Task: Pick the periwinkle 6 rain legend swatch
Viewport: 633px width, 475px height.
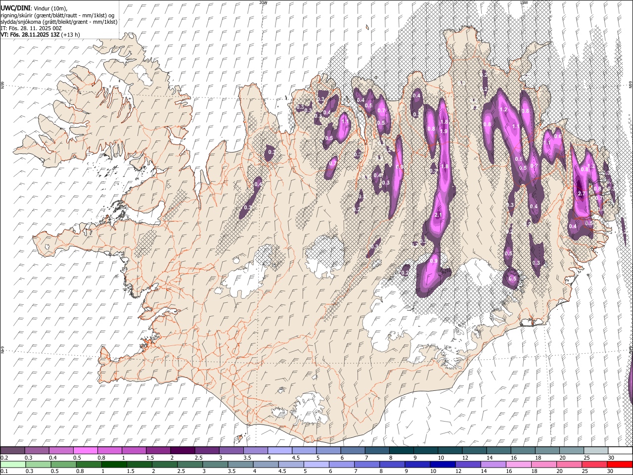Action: 341,465
